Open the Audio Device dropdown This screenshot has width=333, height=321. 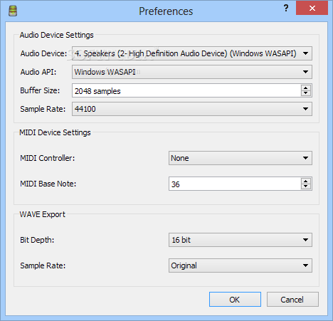coord(192,53)
